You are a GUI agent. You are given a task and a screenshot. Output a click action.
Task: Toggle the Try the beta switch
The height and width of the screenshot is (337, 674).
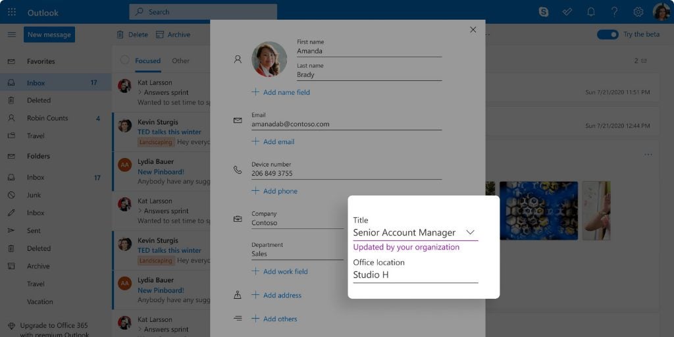[608, 34]
